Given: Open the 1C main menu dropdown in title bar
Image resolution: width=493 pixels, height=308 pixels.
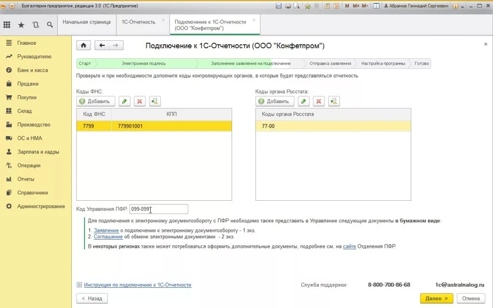Looking at the screenshot, I should (x=12, y=6).
